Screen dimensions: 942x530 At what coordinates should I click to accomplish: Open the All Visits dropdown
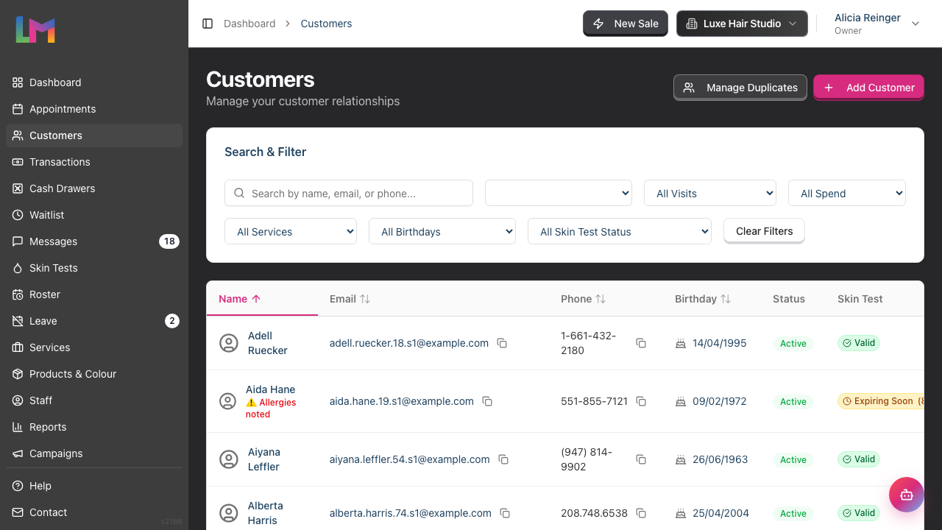pos(710,193)
